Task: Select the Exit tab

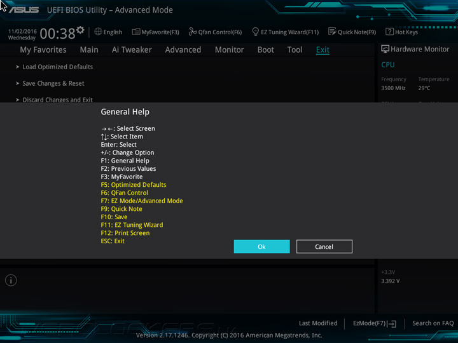Action: [323, 50]
